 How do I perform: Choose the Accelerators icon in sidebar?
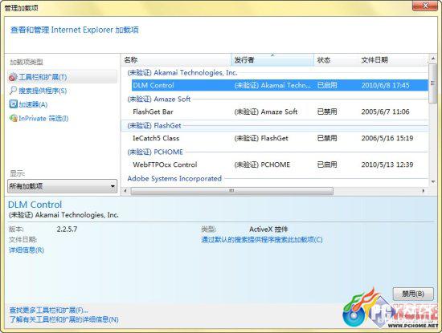tap(13, 104)
